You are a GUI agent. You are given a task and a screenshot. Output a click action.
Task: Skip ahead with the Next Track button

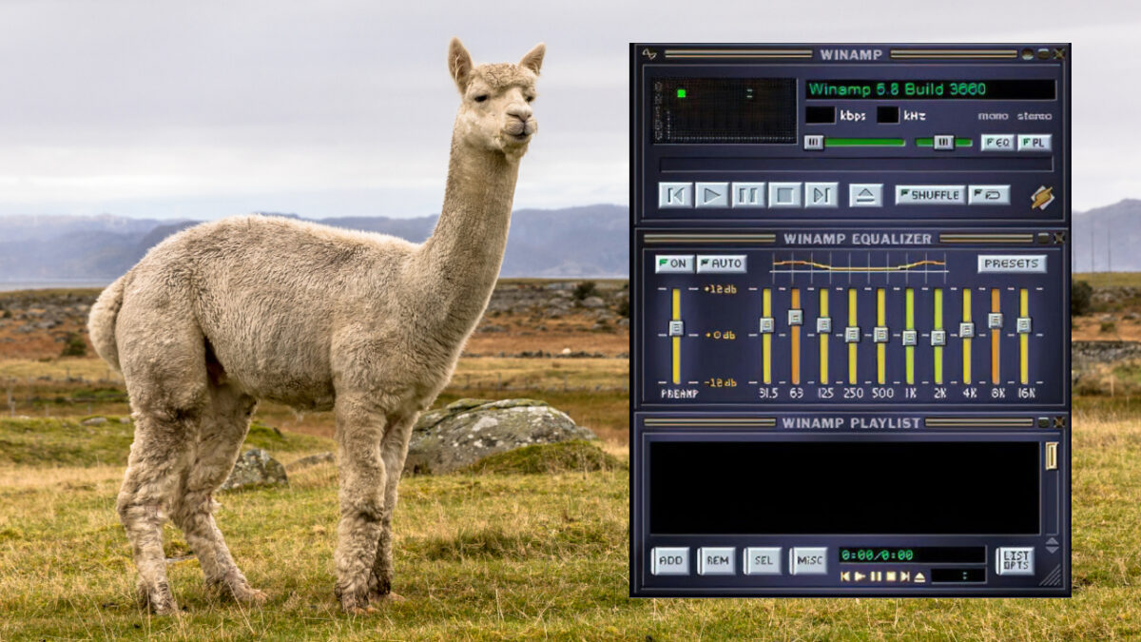821,195
